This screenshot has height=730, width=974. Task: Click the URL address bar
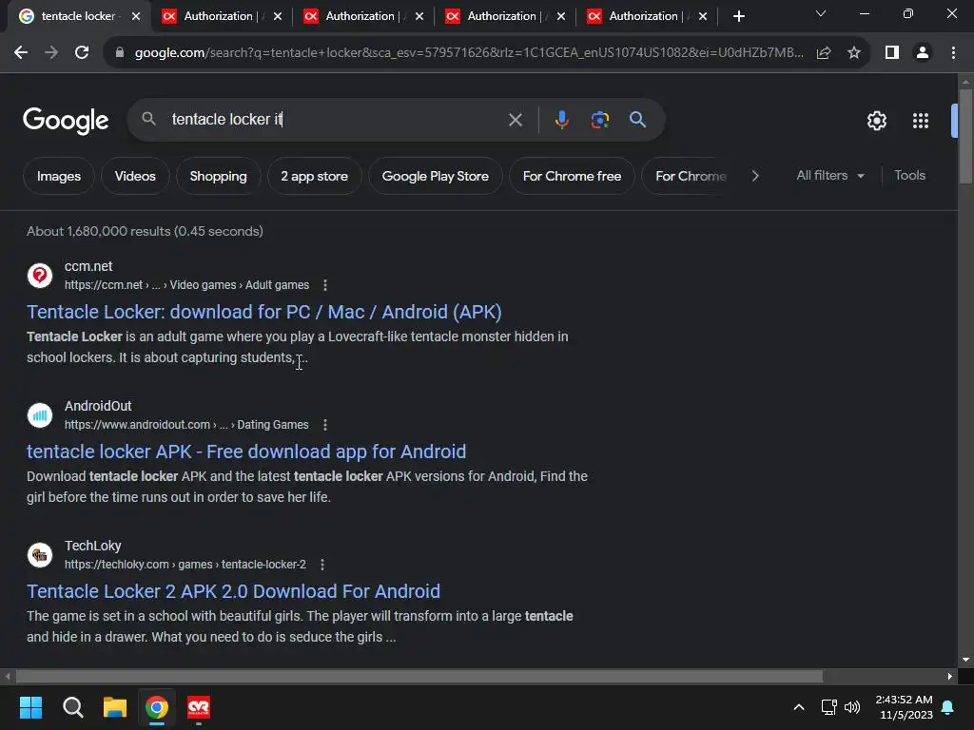(469, 53)
